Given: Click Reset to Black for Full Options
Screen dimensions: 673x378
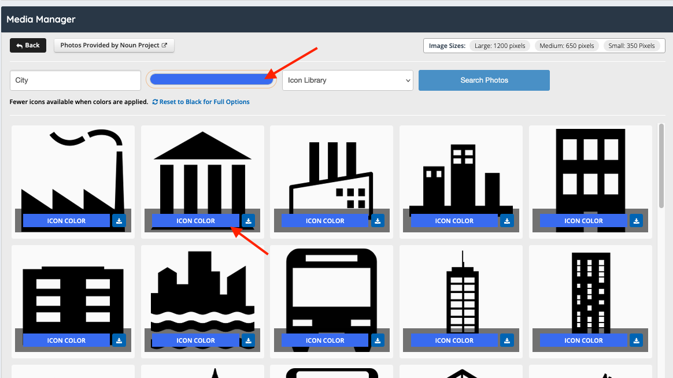Looking at the screenshot, I should click(x=201, y=102).
